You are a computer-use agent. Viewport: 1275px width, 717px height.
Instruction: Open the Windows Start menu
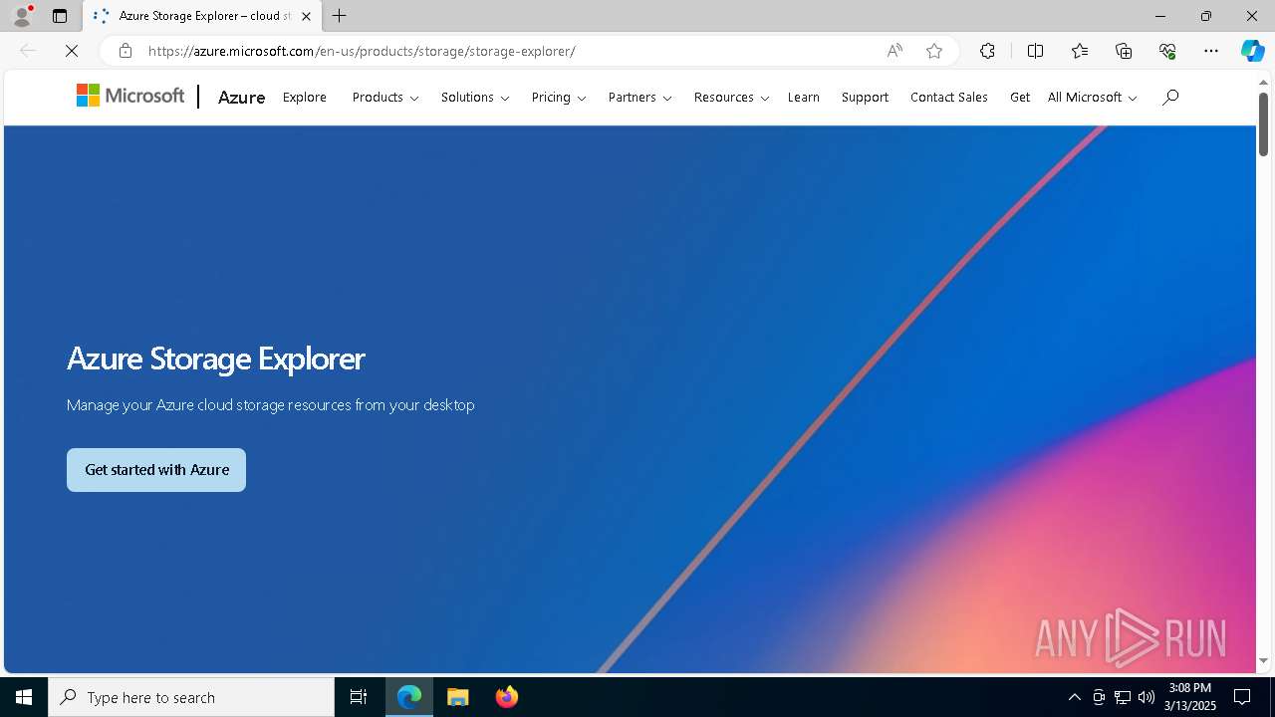[24, 697]
